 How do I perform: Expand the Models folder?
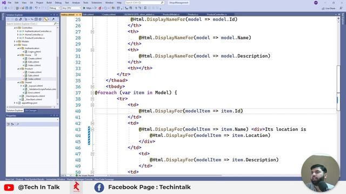click(15, 41)
